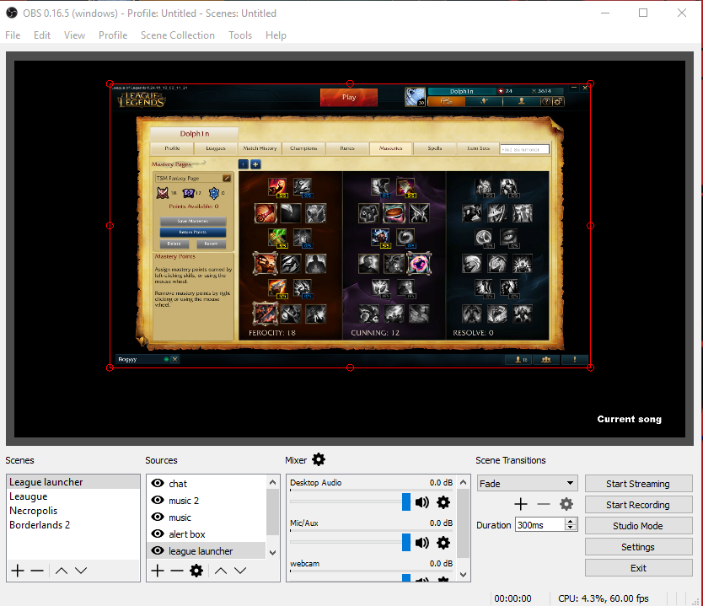Image resolution: width=703 pixels, height=606 pixels.
Task: Select alert box source row
Action: click(x=207, y=534)
